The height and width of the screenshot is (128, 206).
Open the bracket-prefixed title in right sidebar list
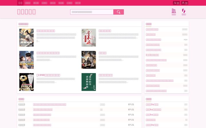pyautogui.click(x=152, y=55)
